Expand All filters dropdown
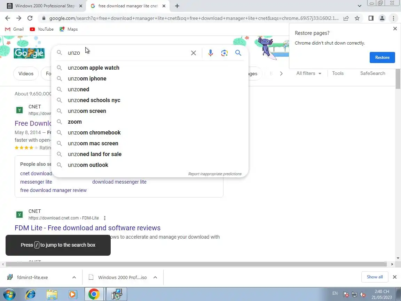This screenshot has width=401, height=301. click(x=309, y=74)
